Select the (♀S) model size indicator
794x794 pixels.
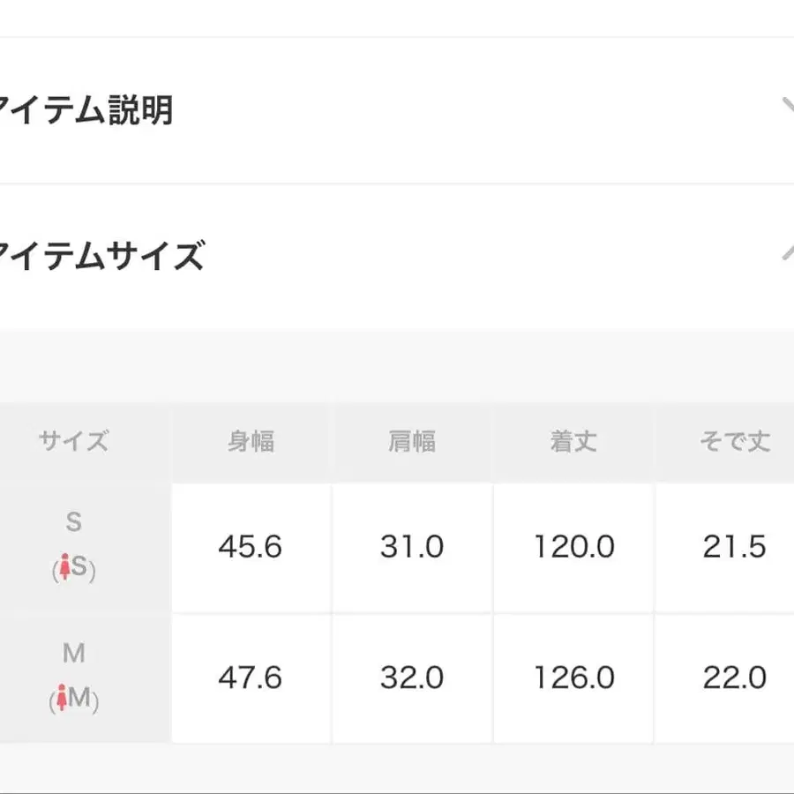[x=73, y=569]
